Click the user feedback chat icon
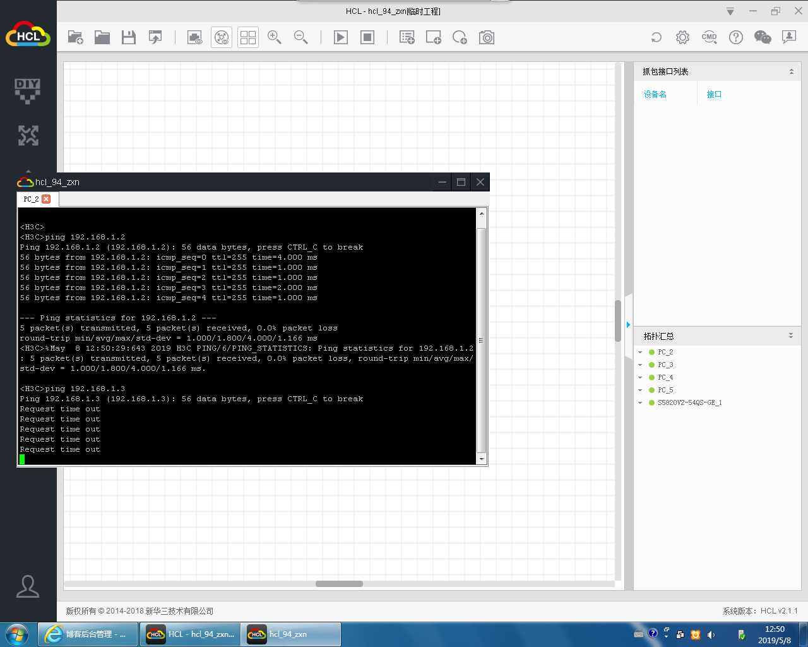The image size is (808, 647). (789, 37)
